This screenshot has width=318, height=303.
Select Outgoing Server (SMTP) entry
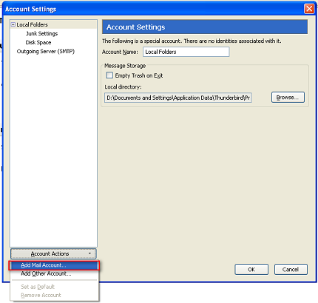point(46,51)
